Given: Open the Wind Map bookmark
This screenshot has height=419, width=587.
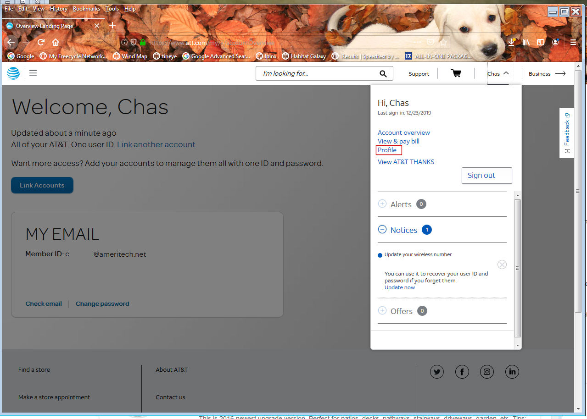Looking at the screenshot, I should 130,56.
